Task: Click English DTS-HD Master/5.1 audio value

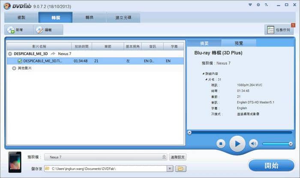Action: click(x=255, y=102)
